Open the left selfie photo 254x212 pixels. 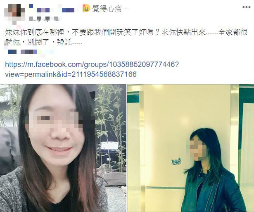63,148
